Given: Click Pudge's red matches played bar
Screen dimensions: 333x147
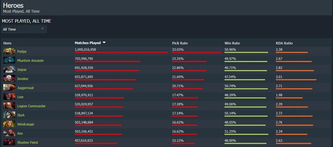Looking at the screenshot, I should click(x=121, y=52).
